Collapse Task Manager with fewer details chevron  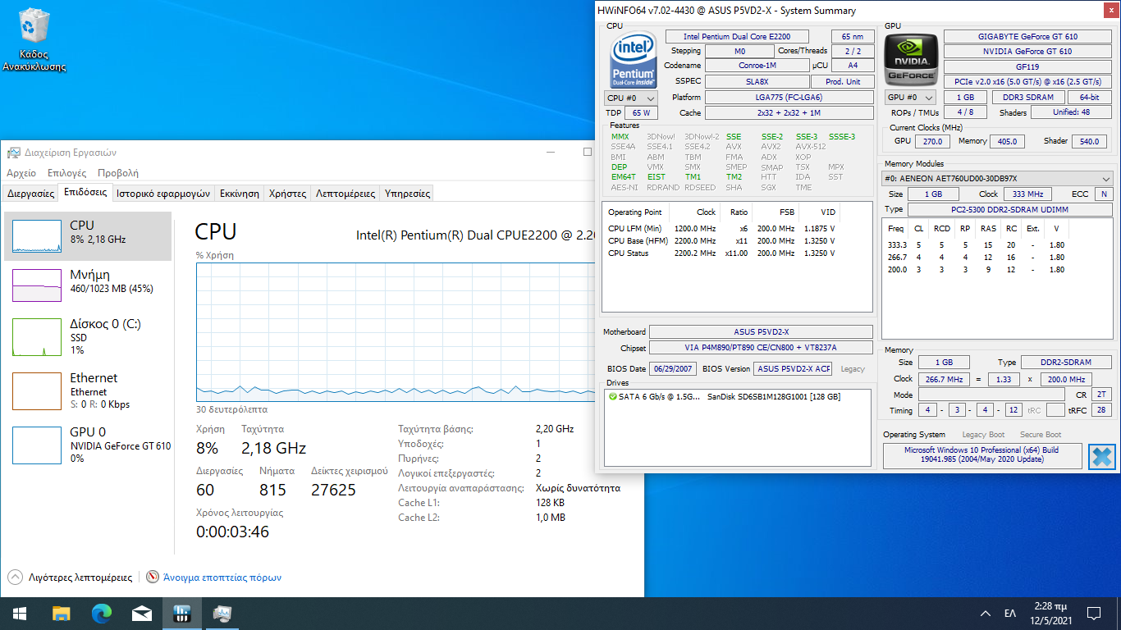click(15, 577)
